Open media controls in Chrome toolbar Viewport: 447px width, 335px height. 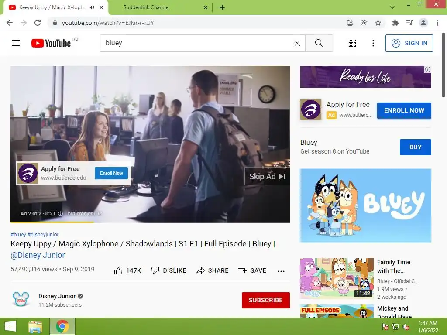click(409, 23)
